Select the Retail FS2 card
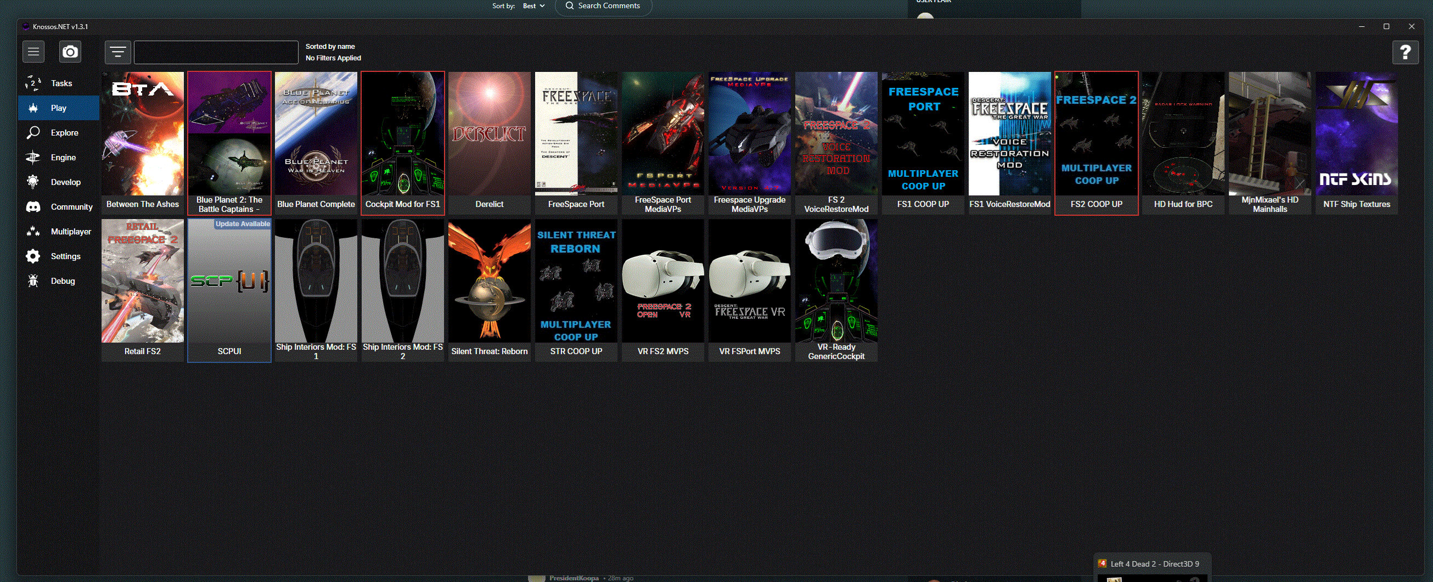The width and height of the screenshot is (1433, 582). coord(142,290)
